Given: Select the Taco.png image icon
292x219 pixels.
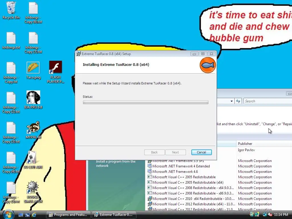Looking at the screenshot, I should click(x=33, y=70).
